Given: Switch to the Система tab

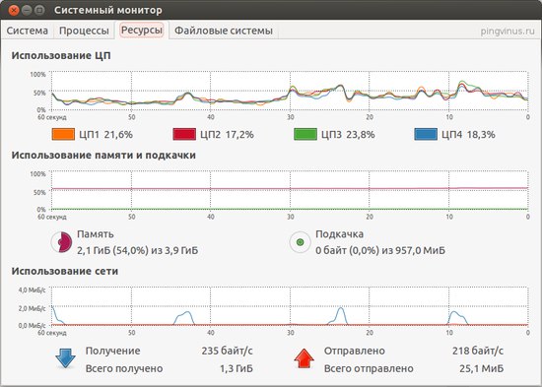Looking at the screenshot, I should (x=27, y=31).
